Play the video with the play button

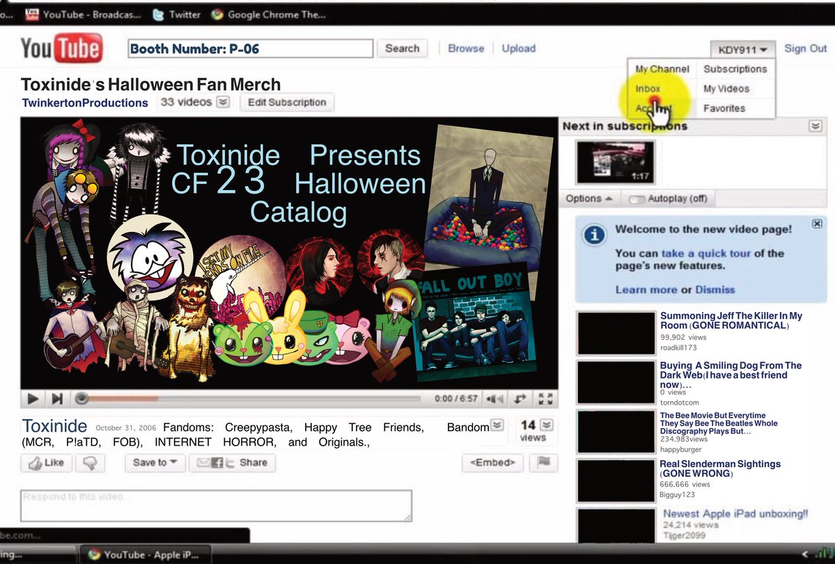[33, 398]
